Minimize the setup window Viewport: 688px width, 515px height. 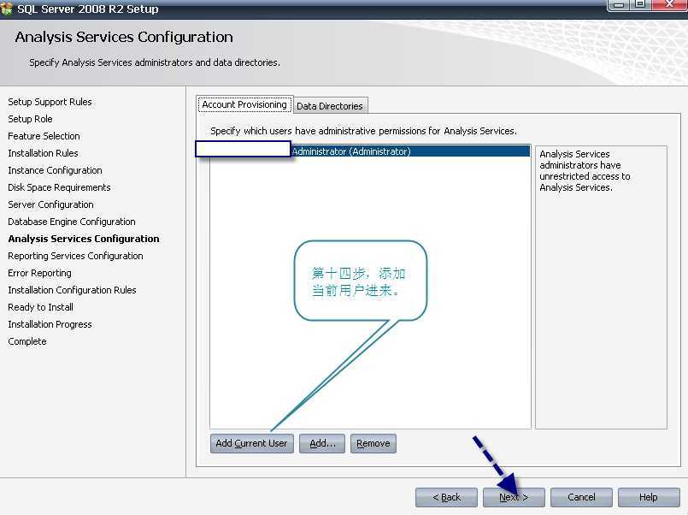tap(619, 4)
